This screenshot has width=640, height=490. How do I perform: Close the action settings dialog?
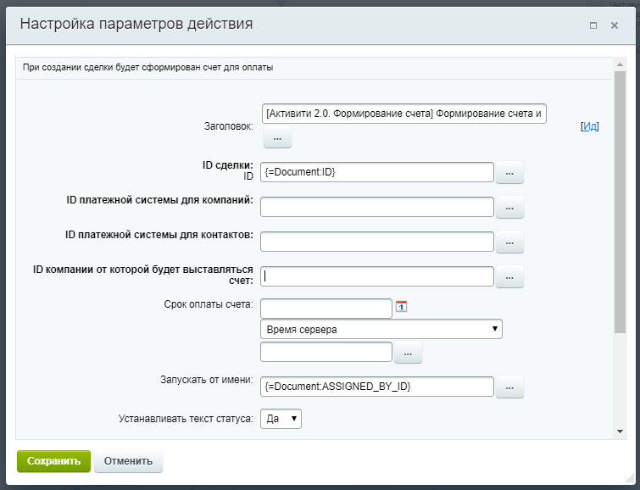615,25
